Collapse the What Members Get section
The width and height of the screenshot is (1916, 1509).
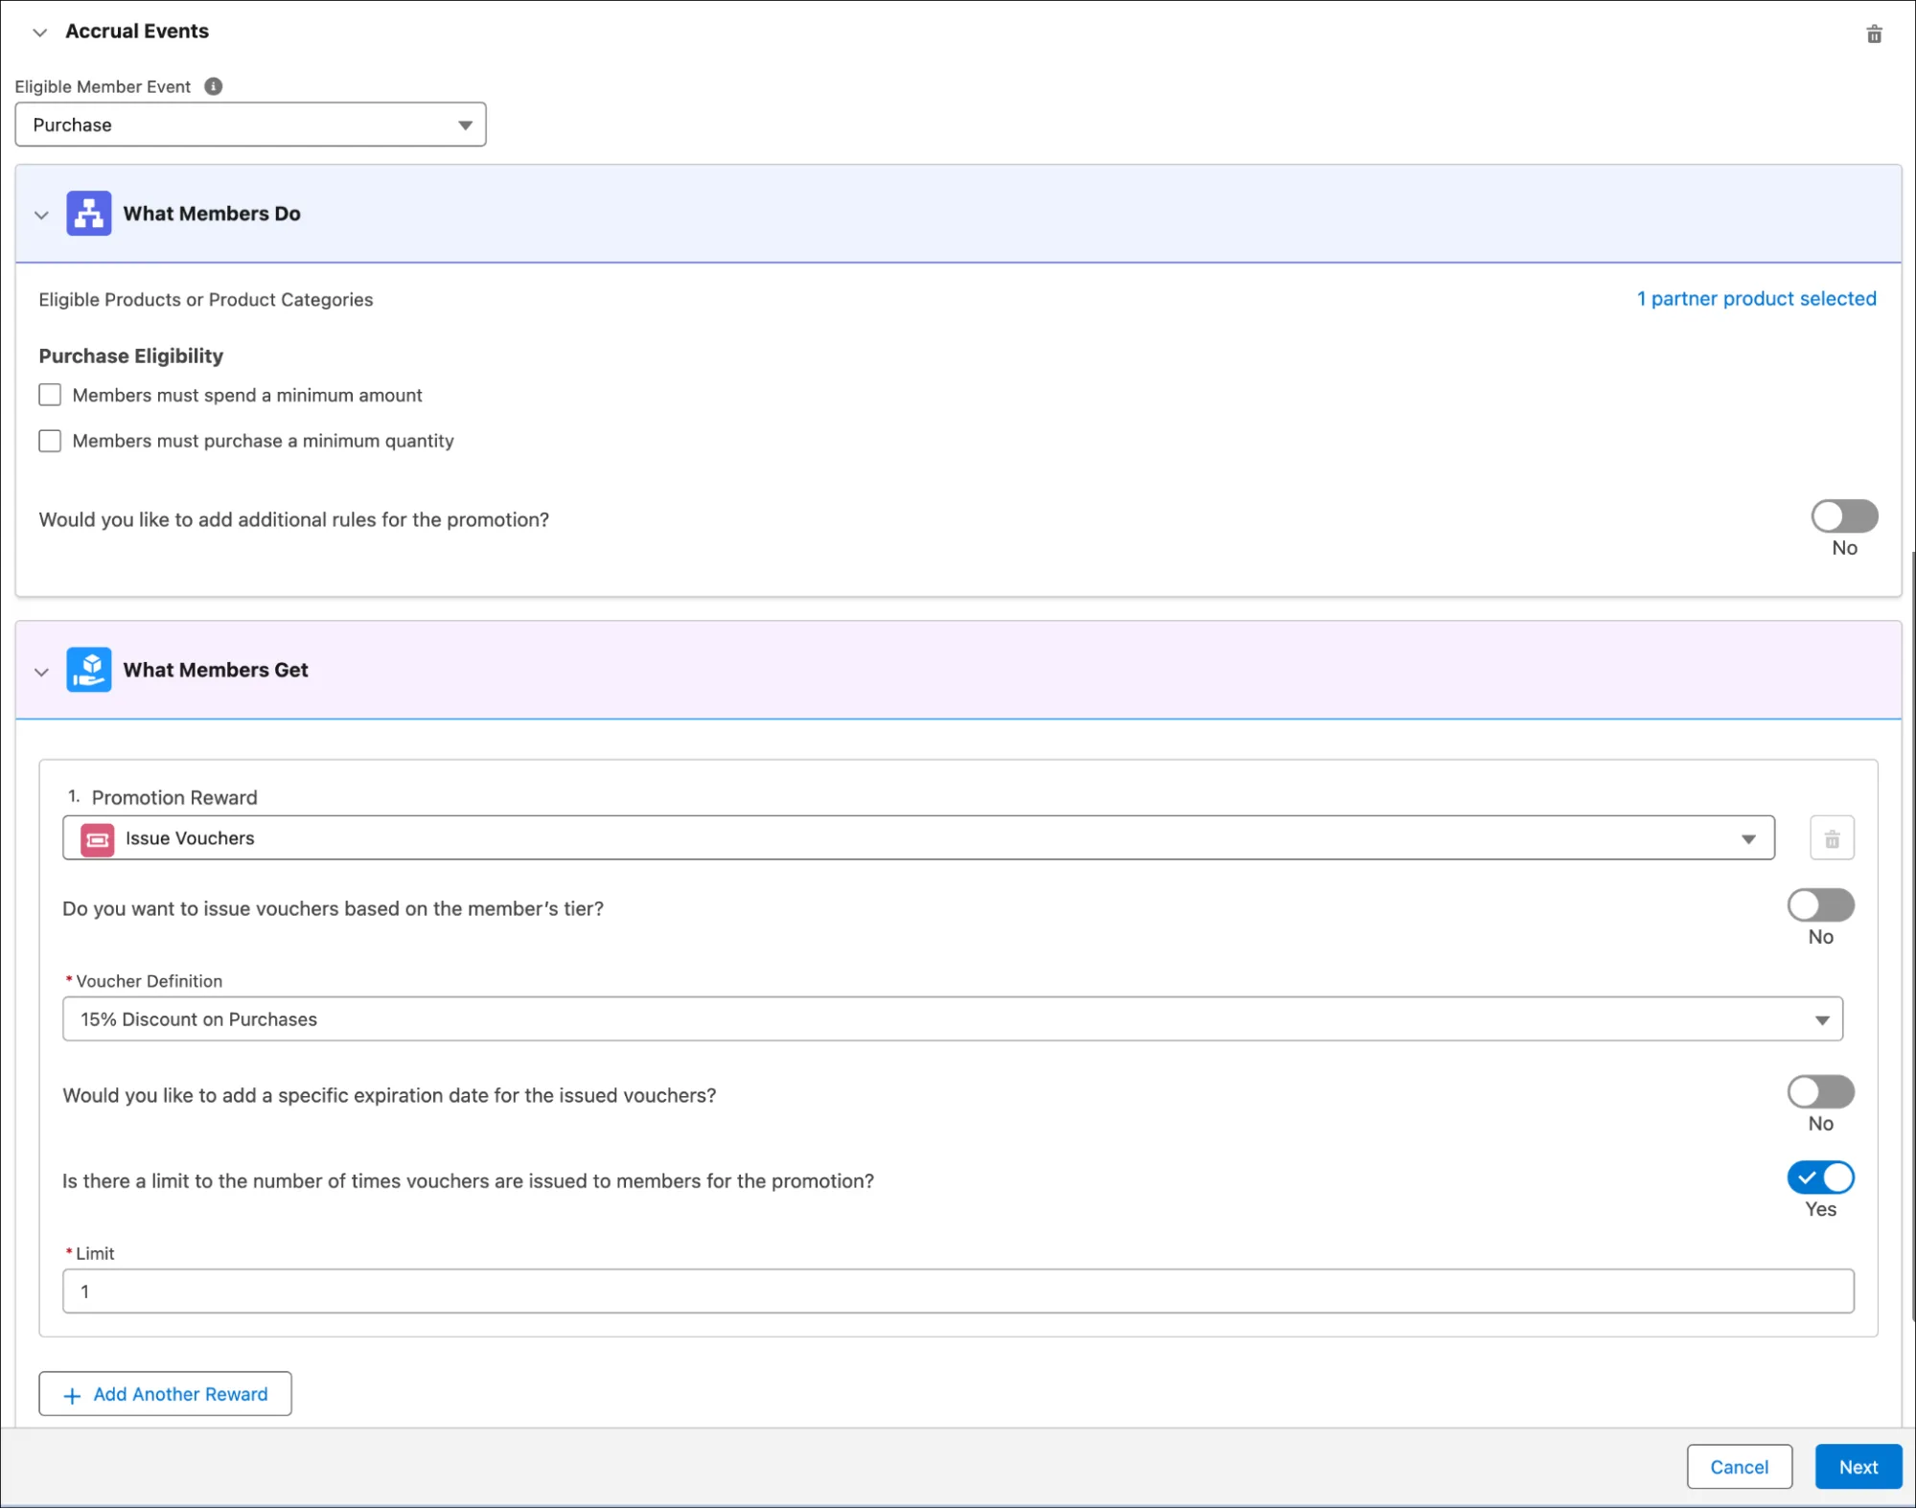pyautogui.click(x=42, y=670)
